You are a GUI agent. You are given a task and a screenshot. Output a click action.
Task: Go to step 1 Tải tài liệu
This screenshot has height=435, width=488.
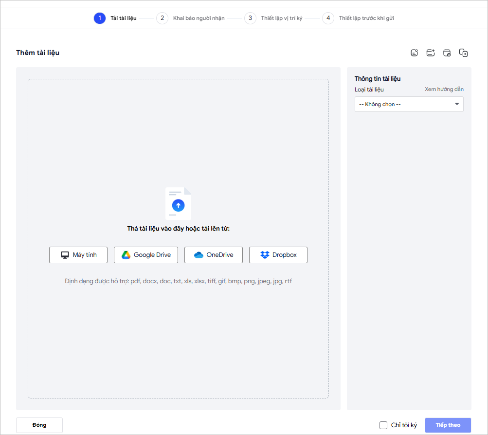(99, 18)
